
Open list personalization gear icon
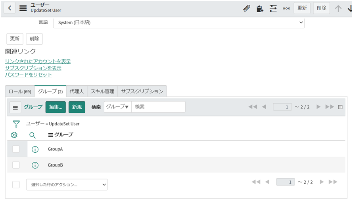[x=14, y=135]
